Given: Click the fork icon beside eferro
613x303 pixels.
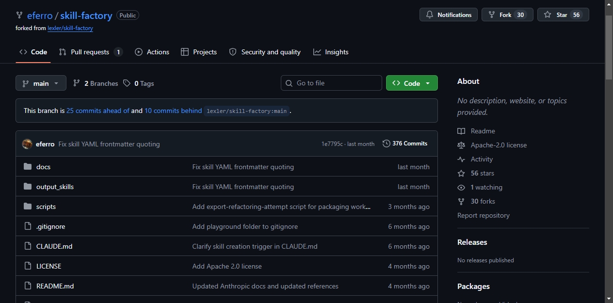Looking at the screenshot, I should (19, 16).
